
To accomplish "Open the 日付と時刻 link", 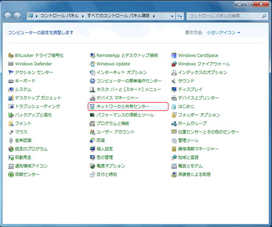I will click(107, 175).
